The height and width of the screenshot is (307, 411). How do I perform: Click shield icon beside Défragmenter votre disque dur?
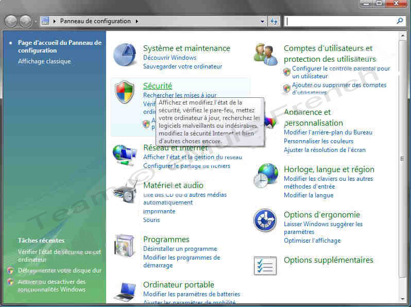pos(10,270)
